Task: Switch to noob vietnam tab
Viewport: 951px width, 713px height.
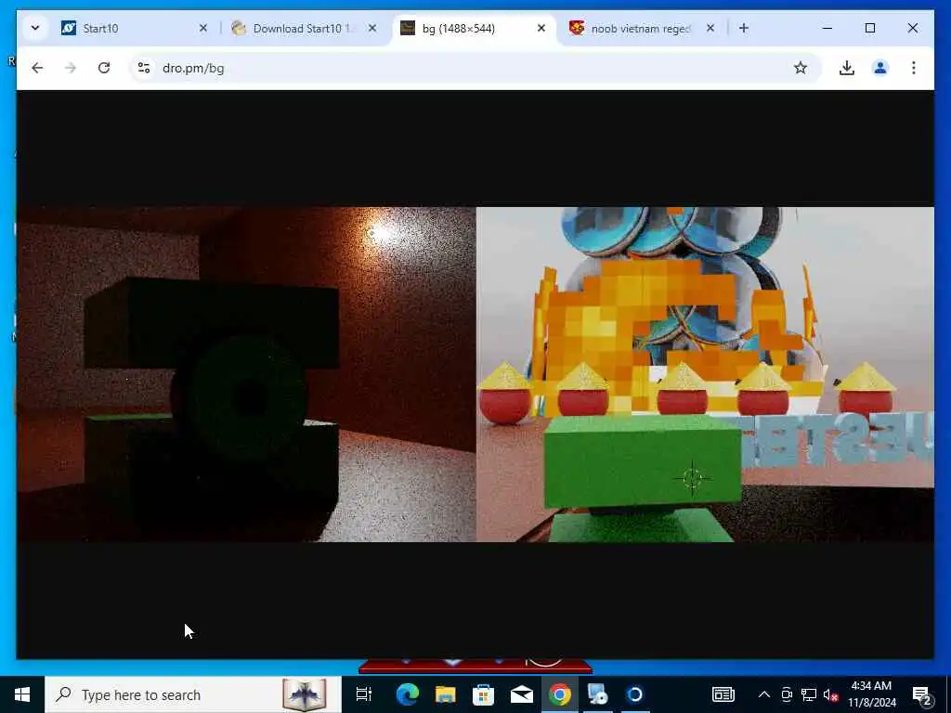Action: [643, 28]
